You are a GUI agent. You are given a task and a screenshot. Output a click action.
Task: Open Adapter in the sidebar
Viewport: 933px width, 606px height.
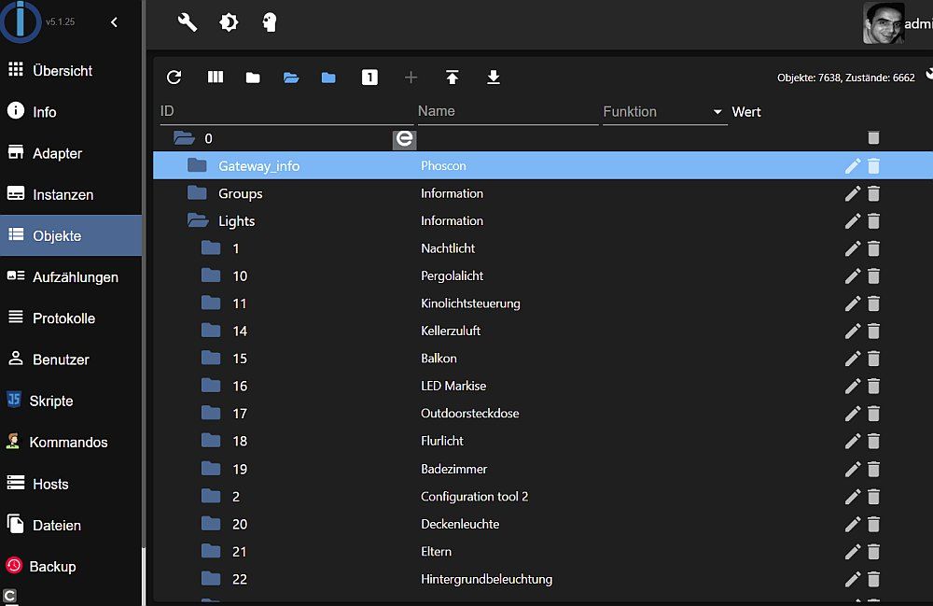pos(57,153)
